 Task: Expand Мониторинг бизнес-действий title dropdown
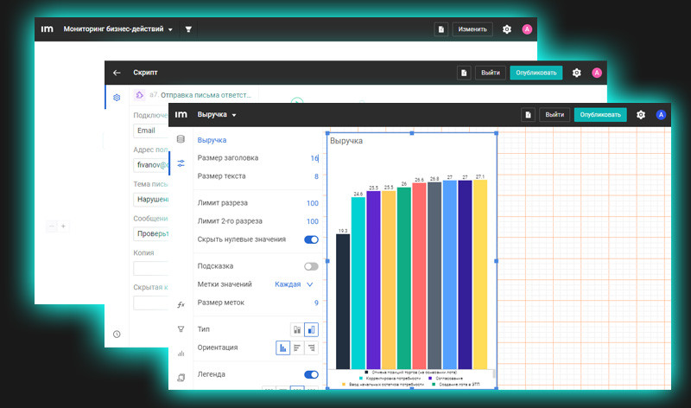point(117,29)
